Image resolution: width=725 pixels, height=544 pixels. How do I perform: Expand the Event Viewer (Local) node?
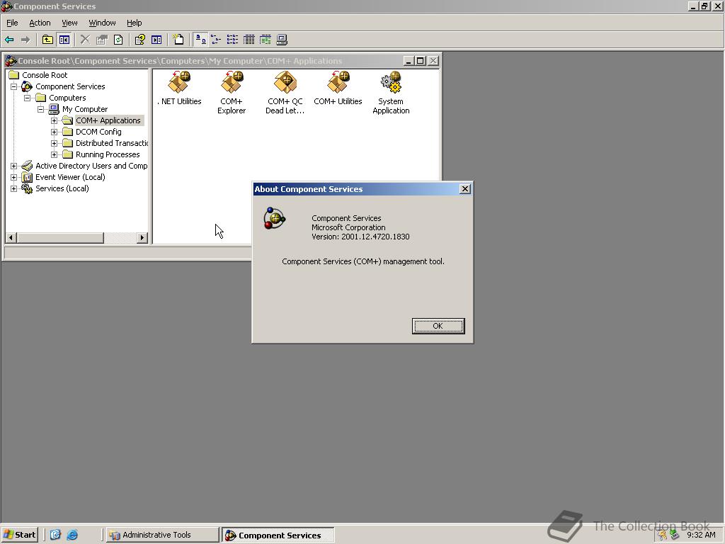coord(14,177)
